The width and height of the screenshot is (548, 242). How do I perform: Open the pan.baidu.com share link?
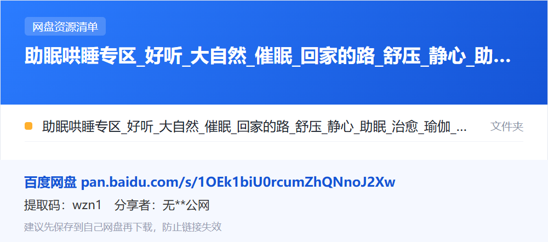(x=238, y=182)
